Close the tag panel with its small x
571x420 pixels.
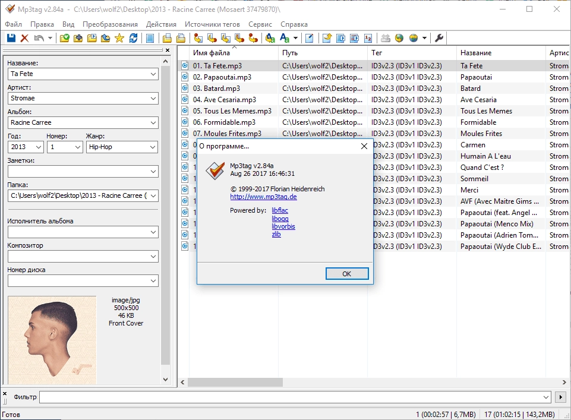coord(168,50)
